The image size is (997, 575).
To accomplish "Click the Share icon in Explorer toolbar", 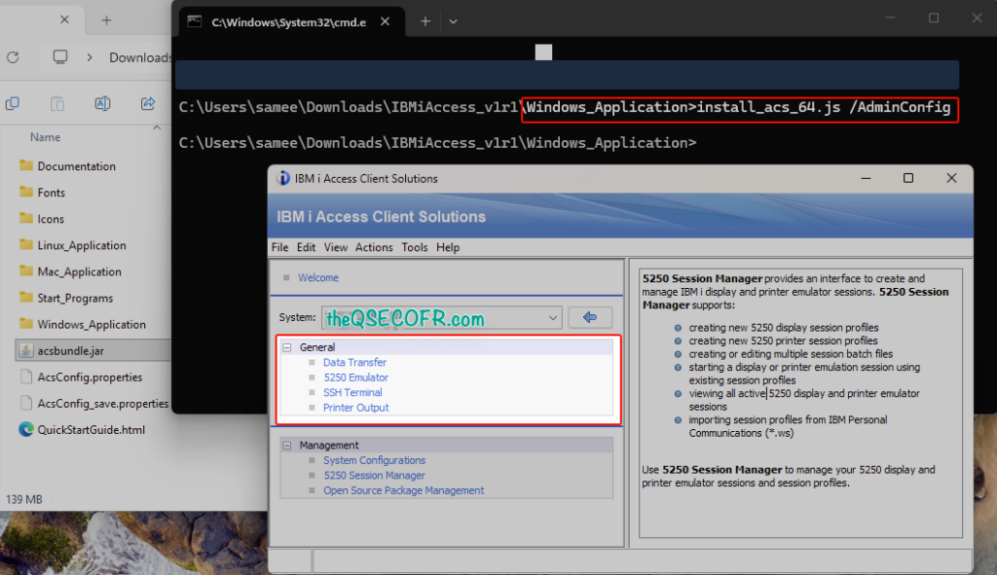I will coord(148,103).
